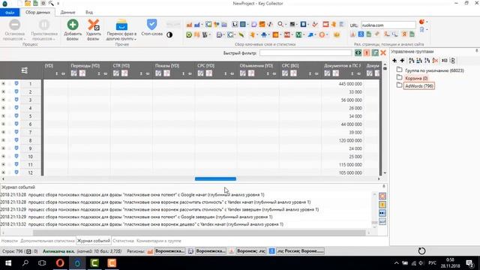Click the Антикапча вкл. status label
The height and width of the screenshot is (270, 480).
pos(58,251)
